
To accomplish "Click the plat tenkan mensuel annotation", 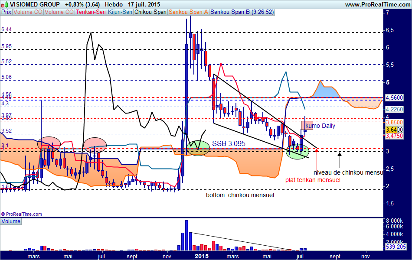I will [313, 180].
